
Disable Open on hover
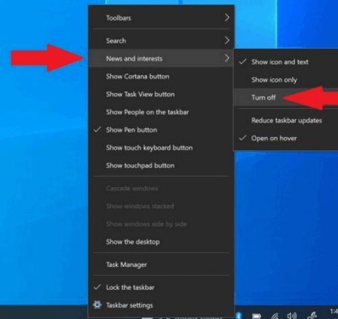coord(286,138)
